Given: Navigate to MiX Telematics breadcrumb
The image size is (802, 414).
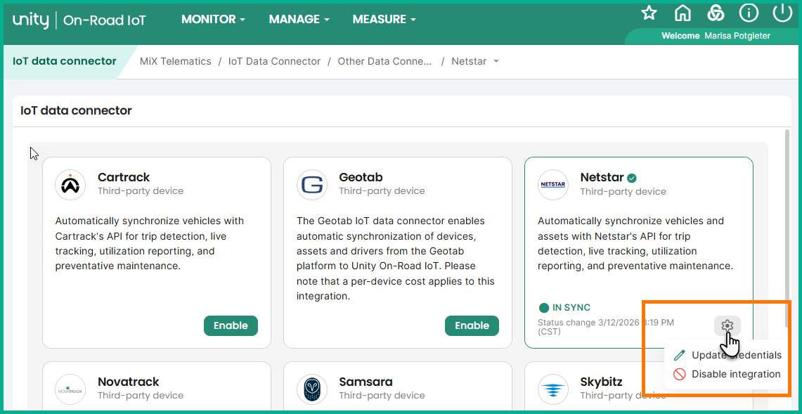Looking at the screenshot, I should coord(176,61).
